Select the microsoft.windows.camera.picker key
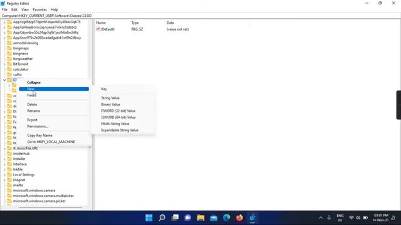Image resolution: width=401 pixels, height=225 pixels. pyautogui.click(x=39, y=201)
